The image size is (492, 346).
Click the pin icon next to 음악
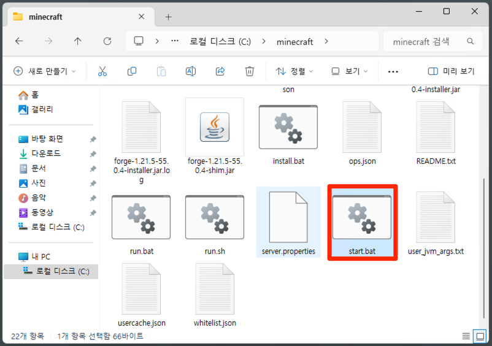click(x=93, y=198)
